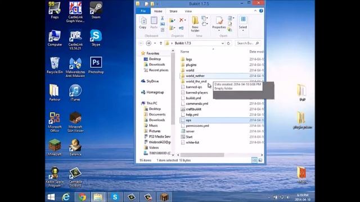Click the Cut scissors icon

163,18
